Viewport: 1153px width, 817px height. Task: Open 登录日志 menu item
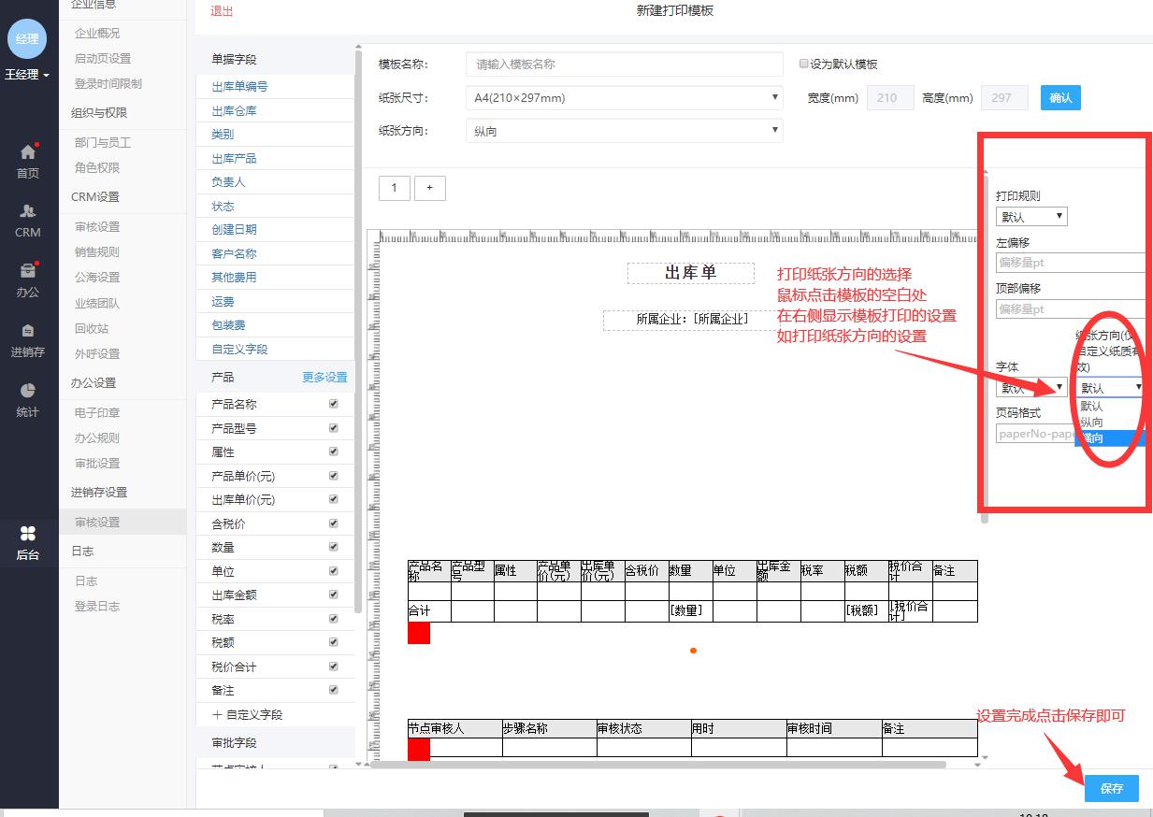pos(97,606)
